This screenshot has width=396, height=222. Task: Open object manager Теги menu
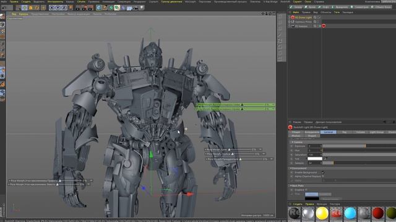point(337,12)
